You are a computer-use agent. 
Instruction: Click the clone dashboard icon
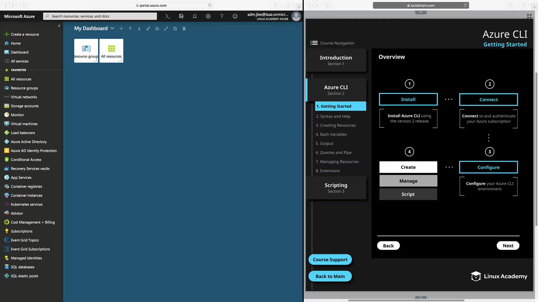click(175, 29)
